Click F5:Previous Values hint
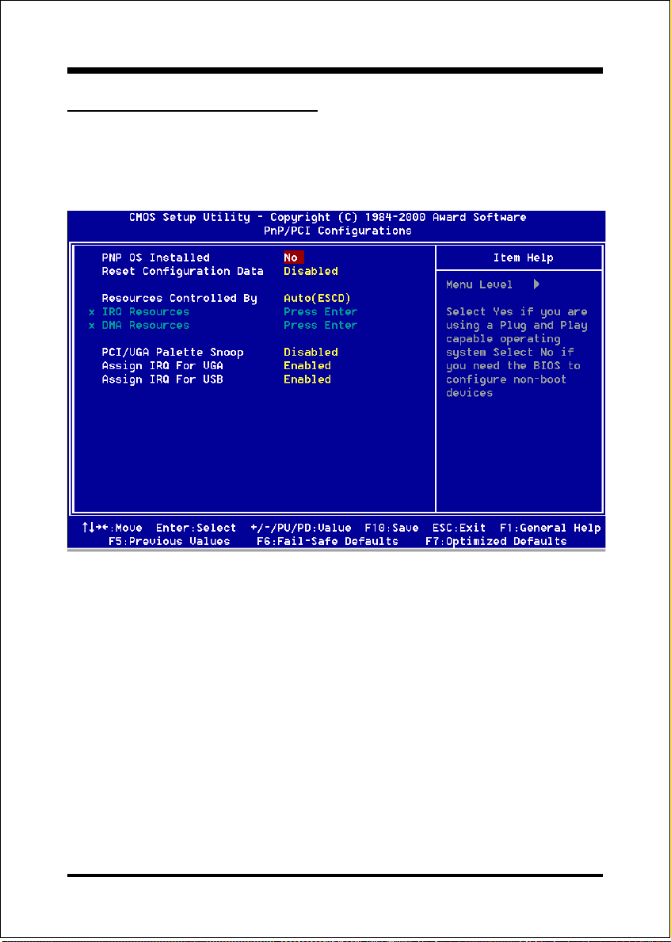Viewport: 671px width, 942px height. (170, 542)
